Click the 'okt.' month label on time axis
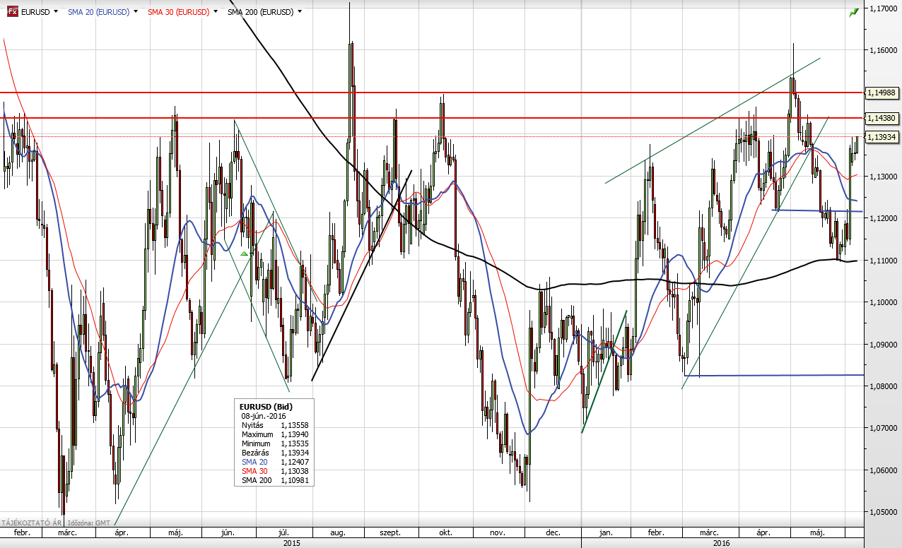The image size is (902, 548). 445,532
